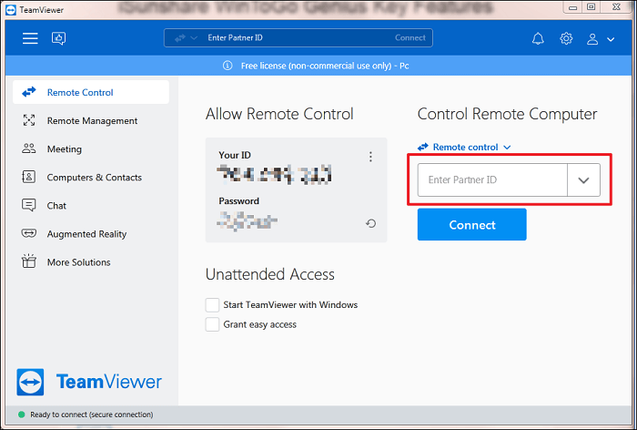637x430 pixels.
Task: Open Computers & Contacts
Action: [91, 178]
